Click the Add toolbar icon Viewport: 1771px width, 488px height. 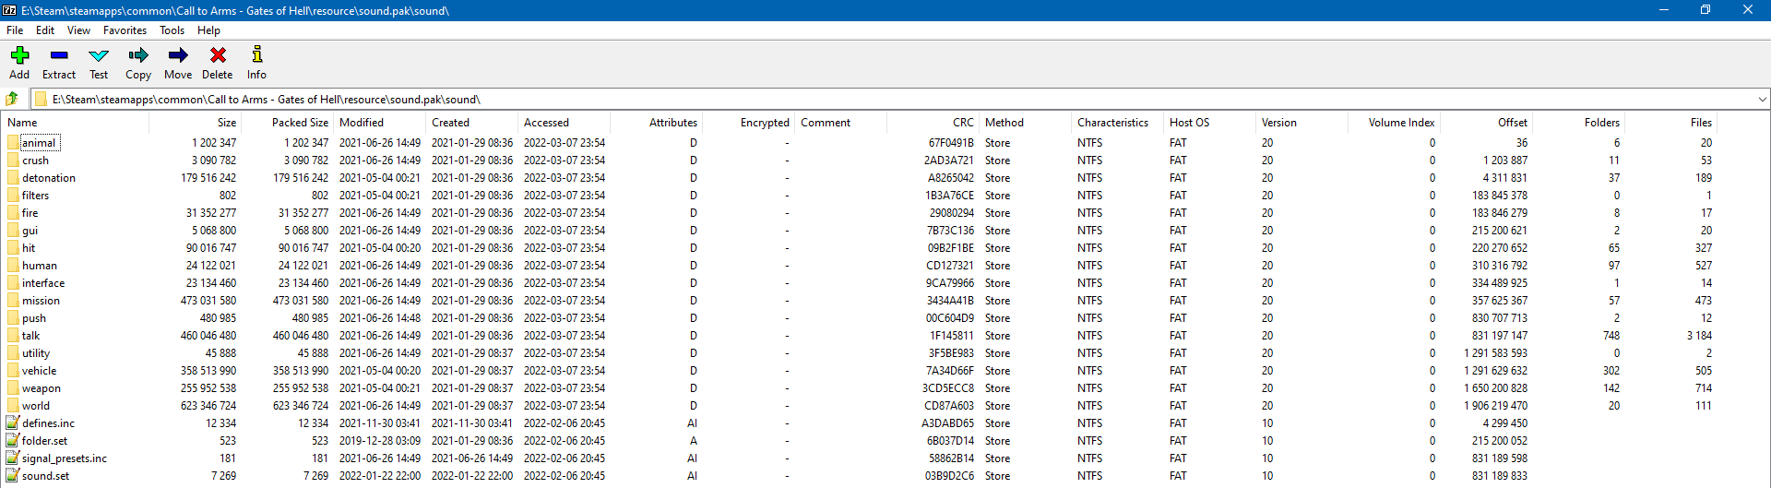[x=19, y=55]
